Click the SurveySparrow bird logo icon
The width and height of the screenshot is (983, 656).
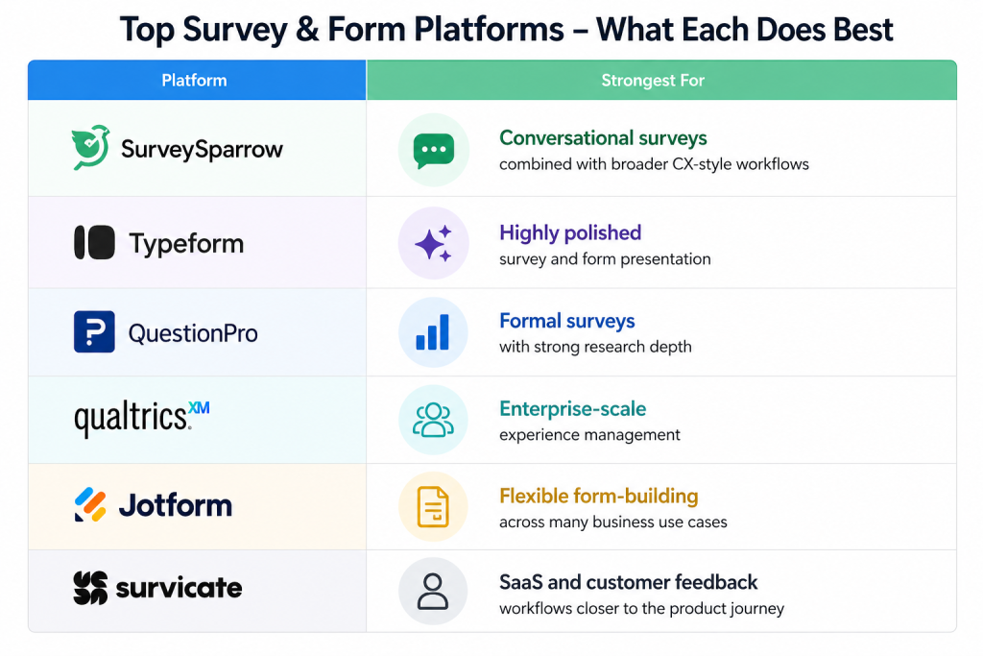[x=91, y=149]
